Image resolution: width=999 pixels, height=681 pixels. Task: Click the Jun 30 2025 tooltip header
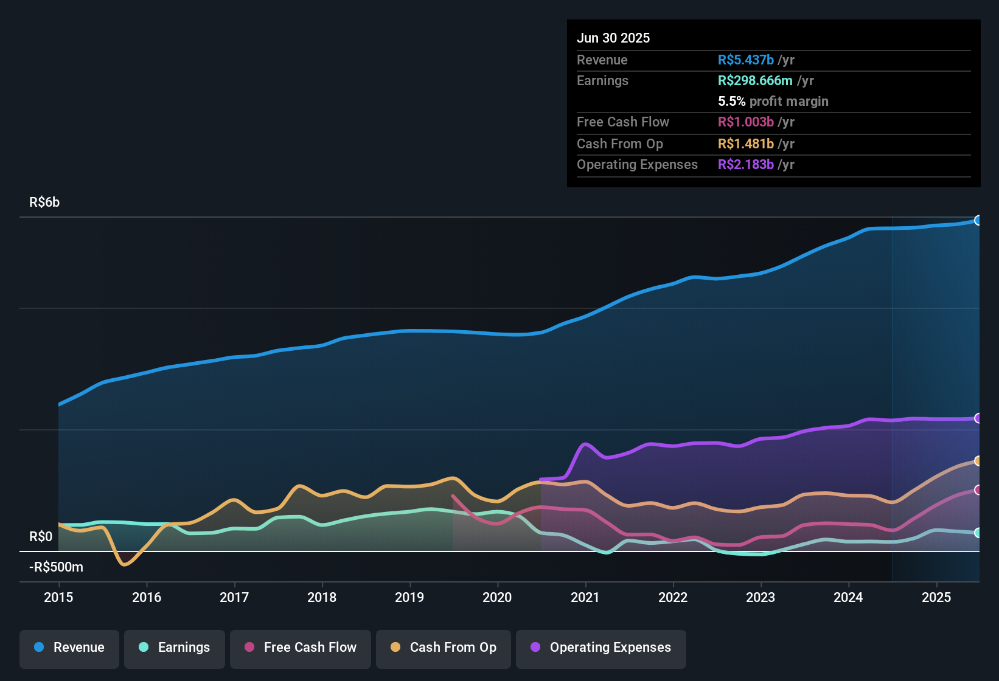pyautogui.click(x=613, y=38)
